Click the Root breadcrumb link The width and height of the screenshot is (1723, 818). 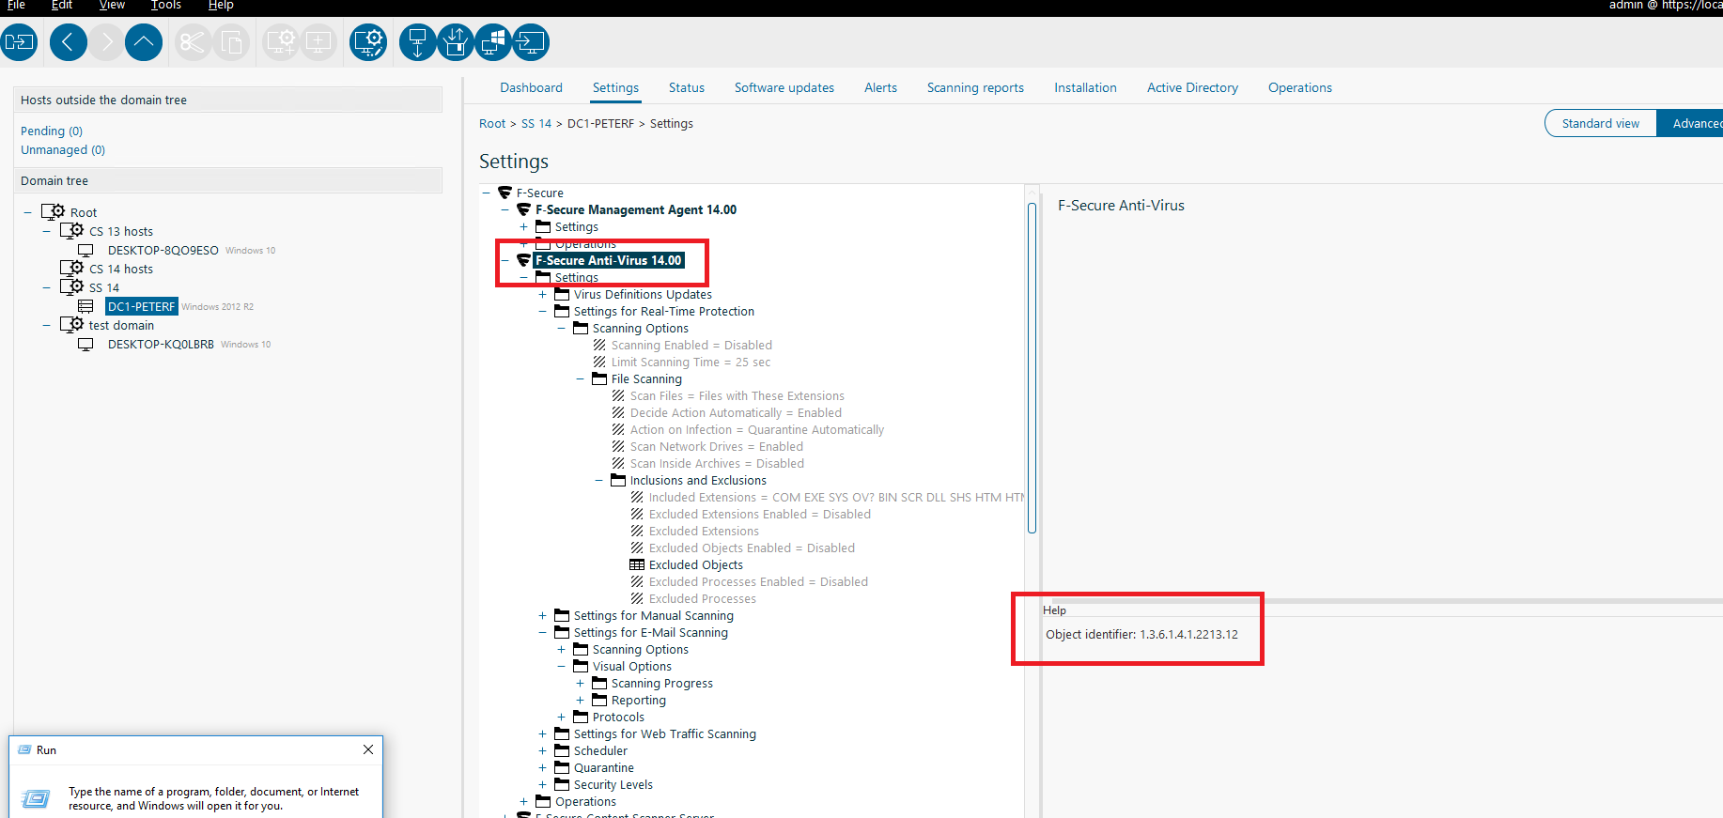tap(492, 123)
